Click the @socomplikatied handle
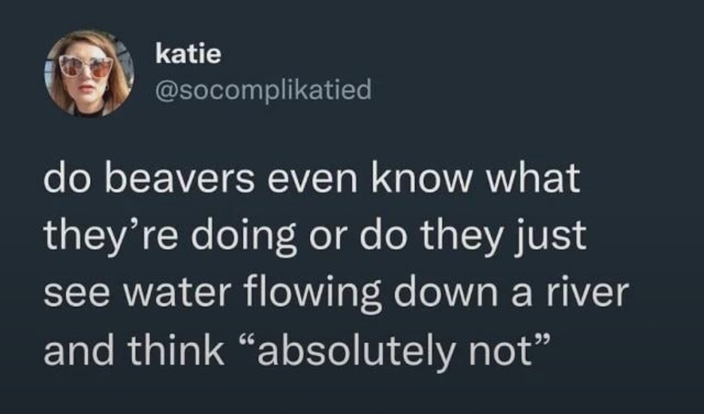Image resolution: width=704 pixels, height=414 pixels. [x=264, y=89]
